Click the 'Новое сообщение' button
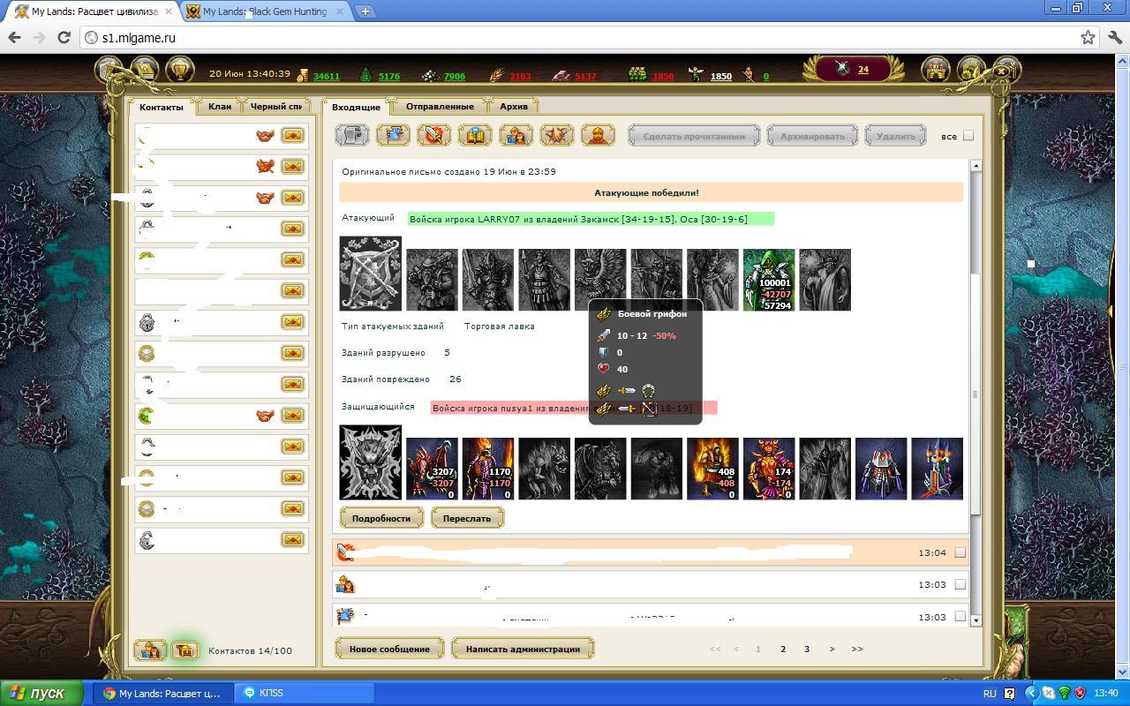The image size is (1130, 706). pyautogui.click(x=389, y=649)
